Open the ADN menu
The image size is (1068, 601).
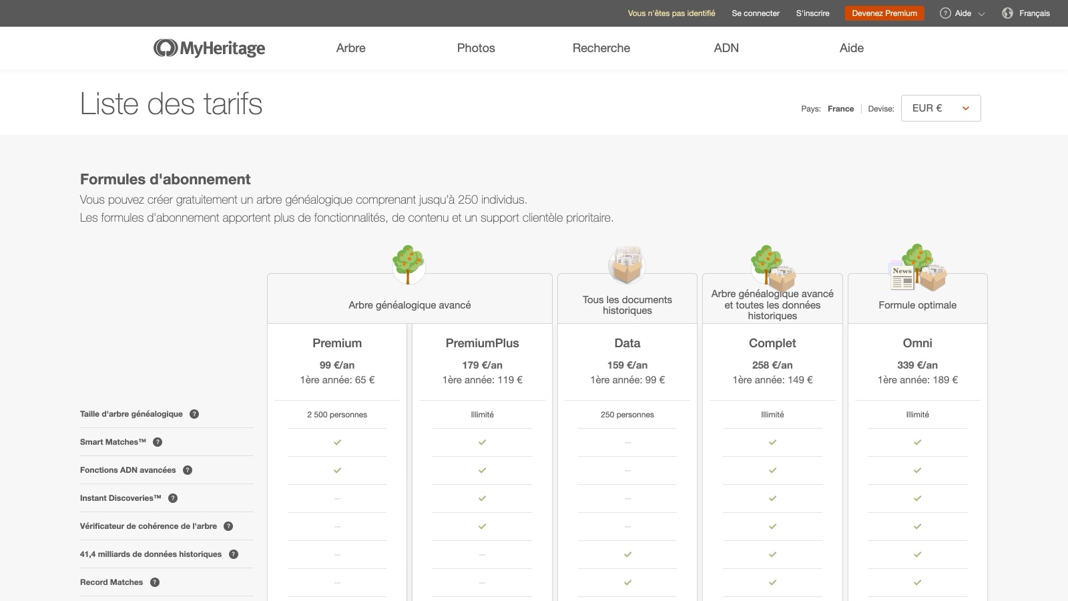[x=726, y=48]
